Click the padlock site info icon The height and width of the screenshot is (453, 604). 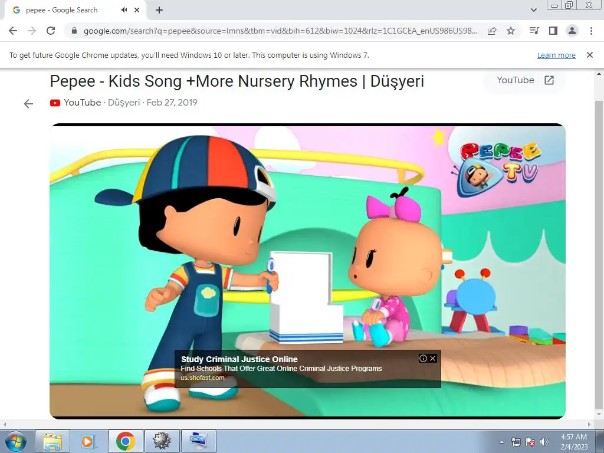[74, 31]
